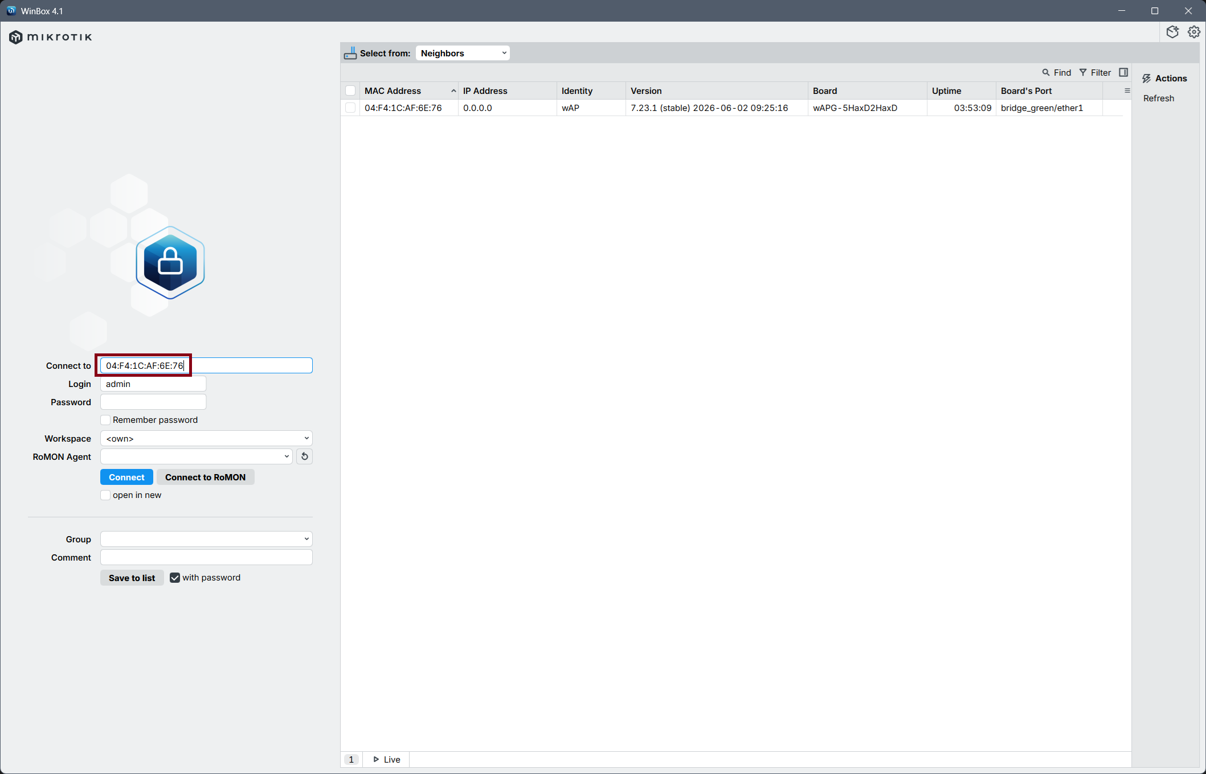The width and height of the screenshot is (1206, 774).
Task: Click the item count 1 in status bar
Action: click(351, 759)
